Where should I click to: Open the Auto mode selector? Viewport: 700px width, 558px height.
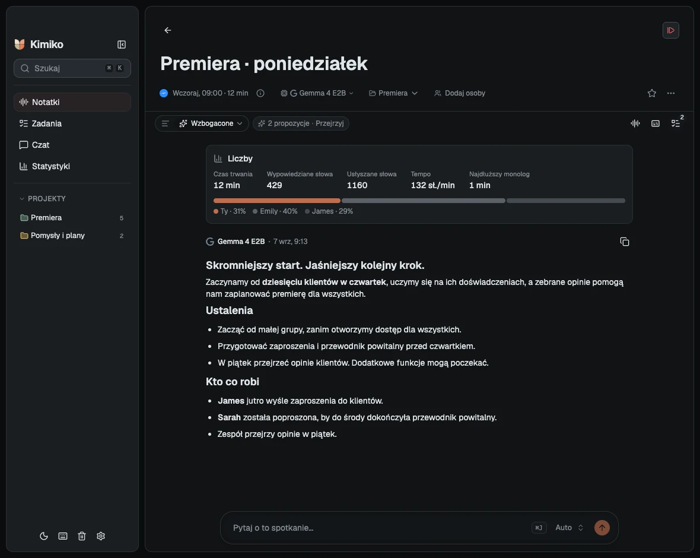569,528
